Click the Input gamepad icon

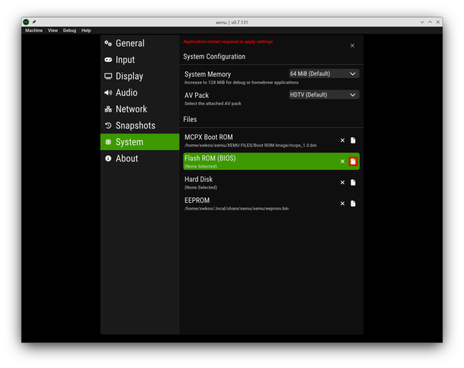[108, 60]
